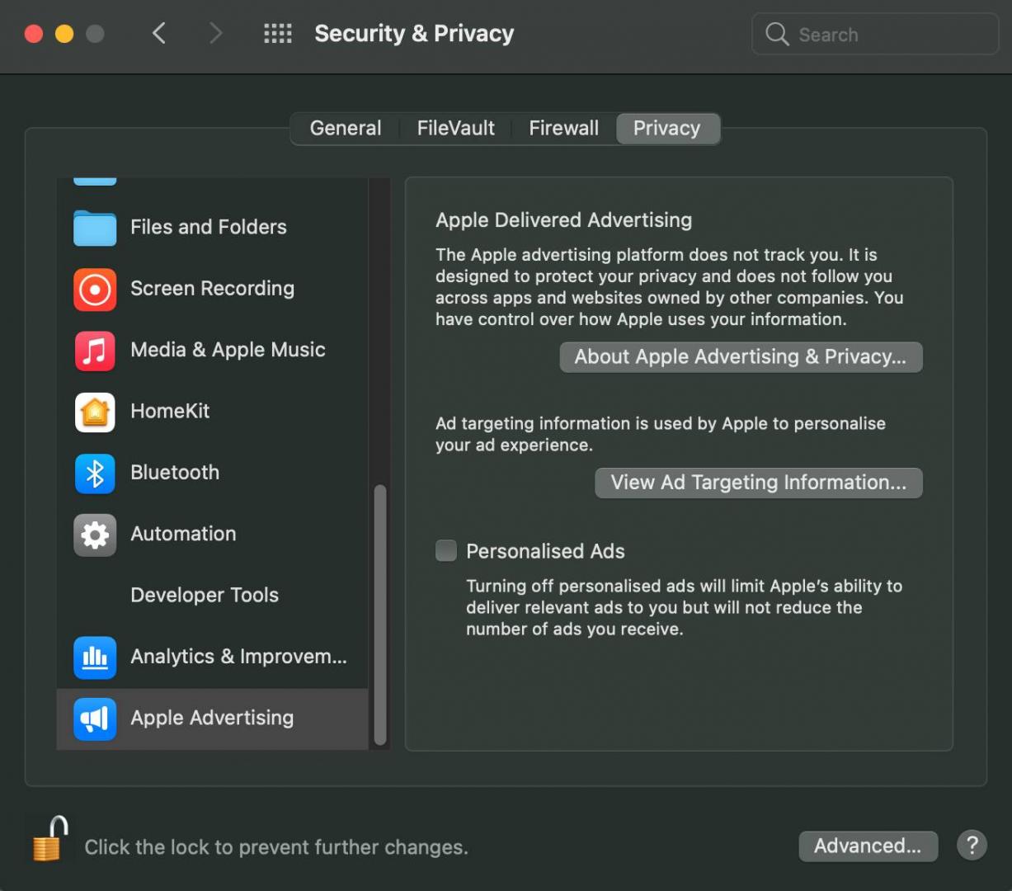Image resolution: width=1012 pixels, height=891 pixels.
Task: Open Analytics & Improvements chart icon
Action: (x=95, y=658)
